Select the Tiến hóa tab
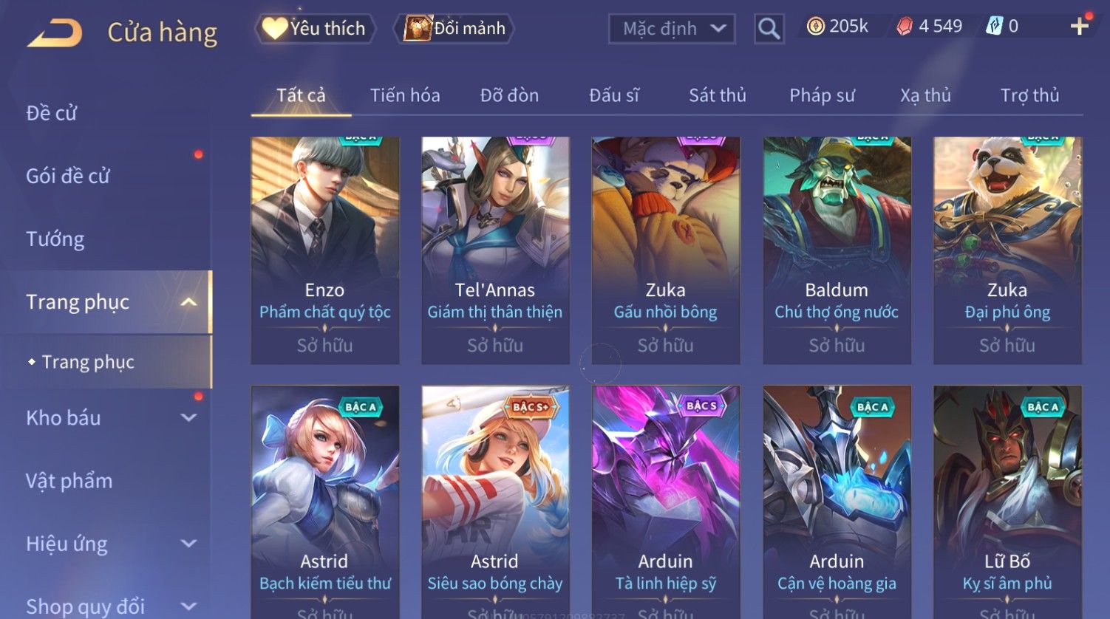This screenshot has height=619, width=1110. [x=405, y=95]
